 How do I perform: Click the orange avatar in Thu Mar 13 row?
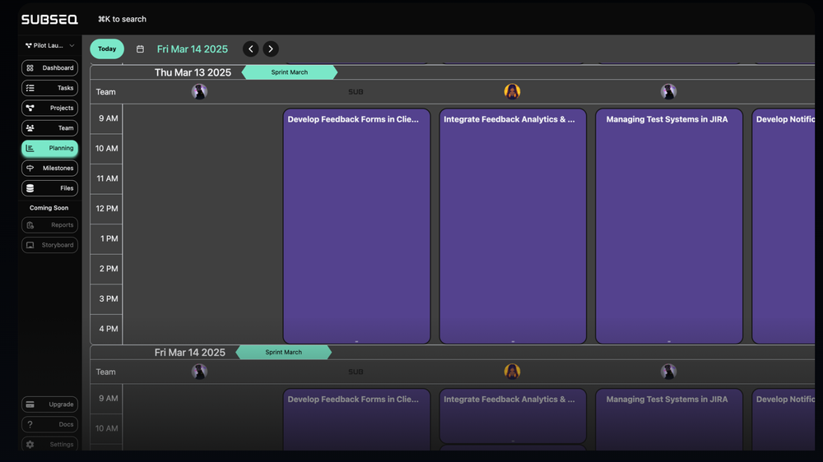pos(512,91)
